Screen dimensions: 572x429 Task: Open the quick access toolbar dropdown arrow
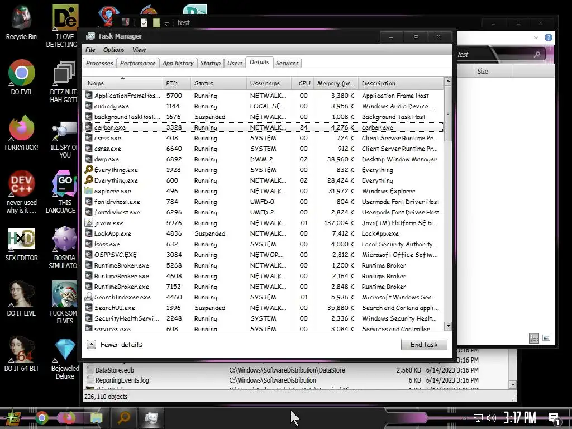pos(166,23)
